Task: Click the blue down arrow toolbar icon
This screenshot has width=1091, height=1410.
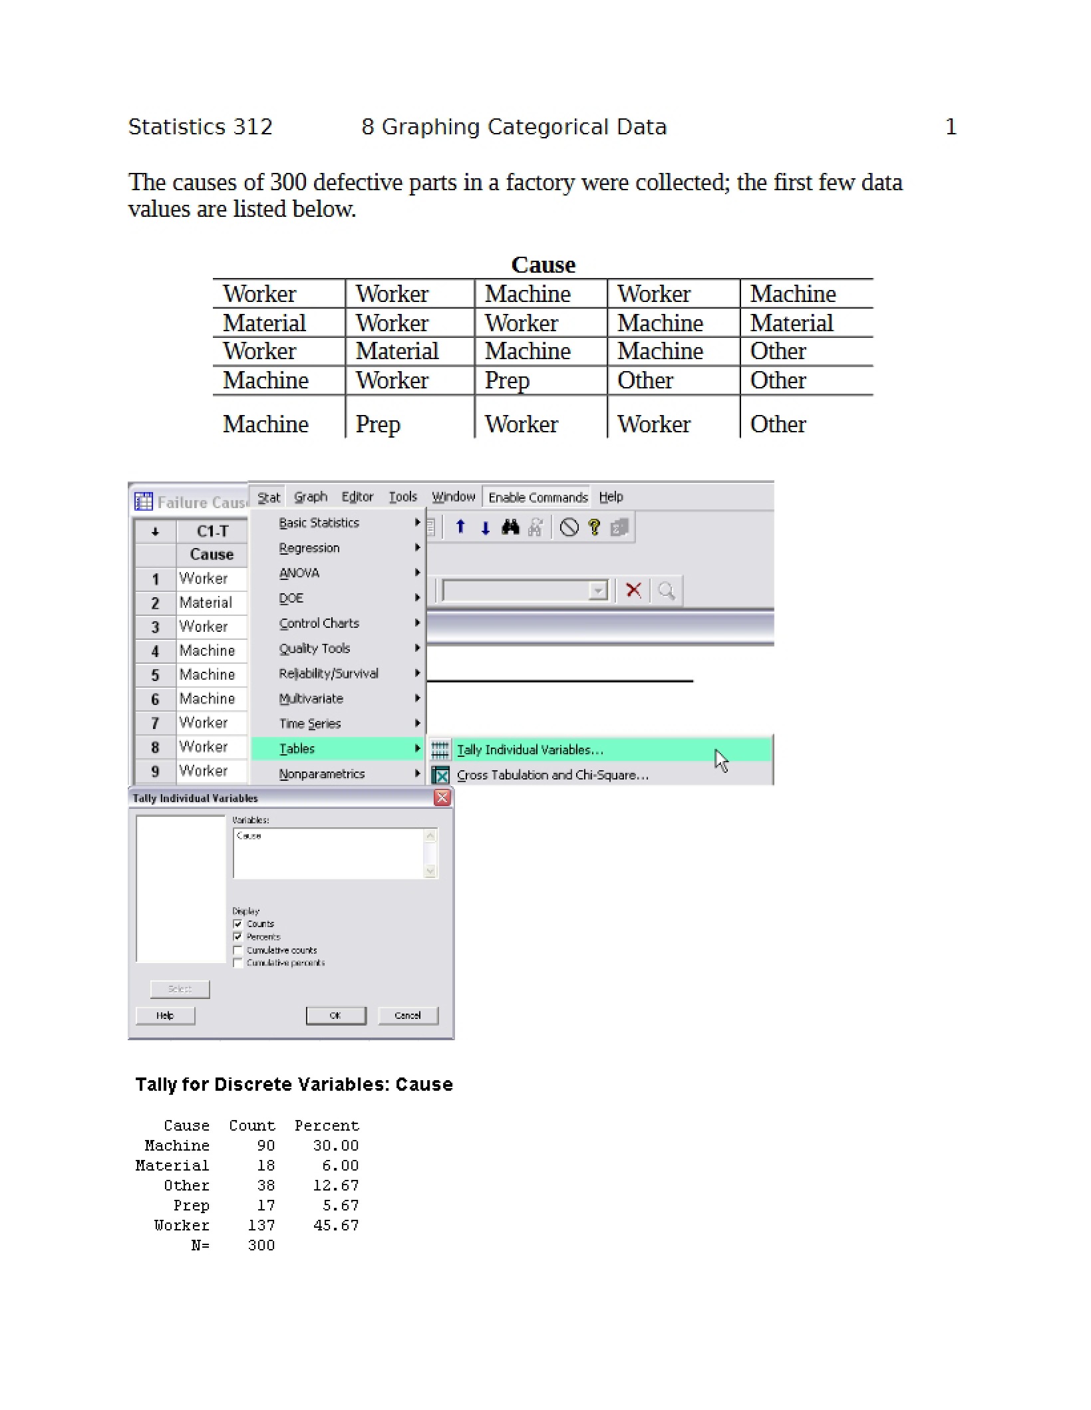Action: tap(486, 528)
